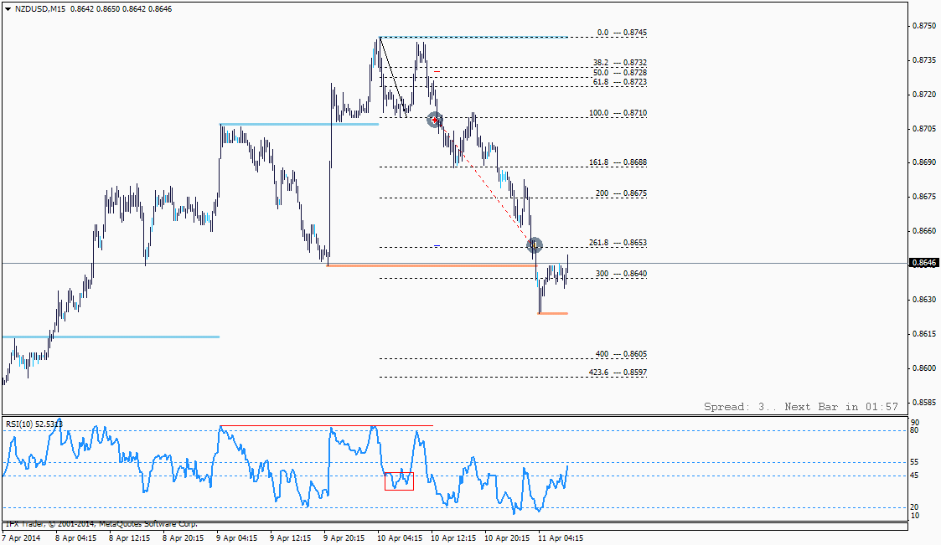The height and width of the screenshot is (545, 941).
Task: Click the 8 Apr 12:15 time axis label
Action: click(130, 537)
